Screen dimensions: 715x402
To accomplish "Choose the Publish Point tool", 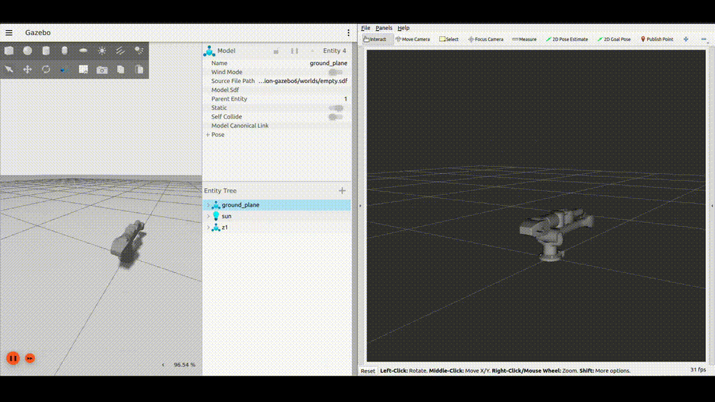I will [x=657, y=39].
